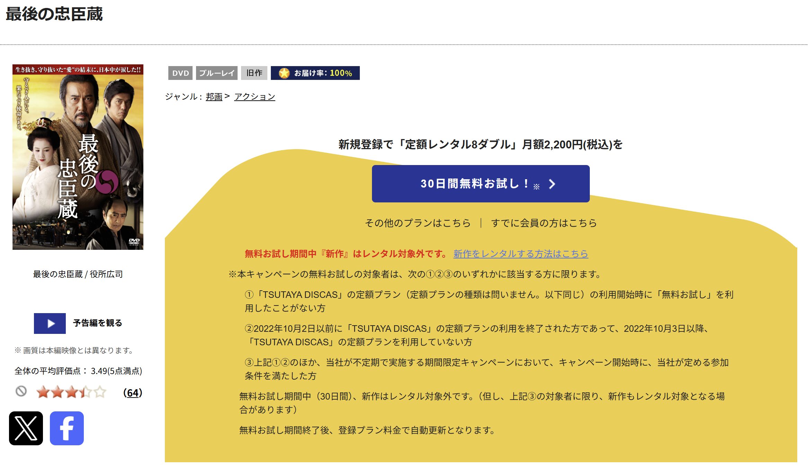Click the 最後の忠臣蔵 / 役所広司 caption
This screenshot has width=808, height=474.
tap(78, 274)
